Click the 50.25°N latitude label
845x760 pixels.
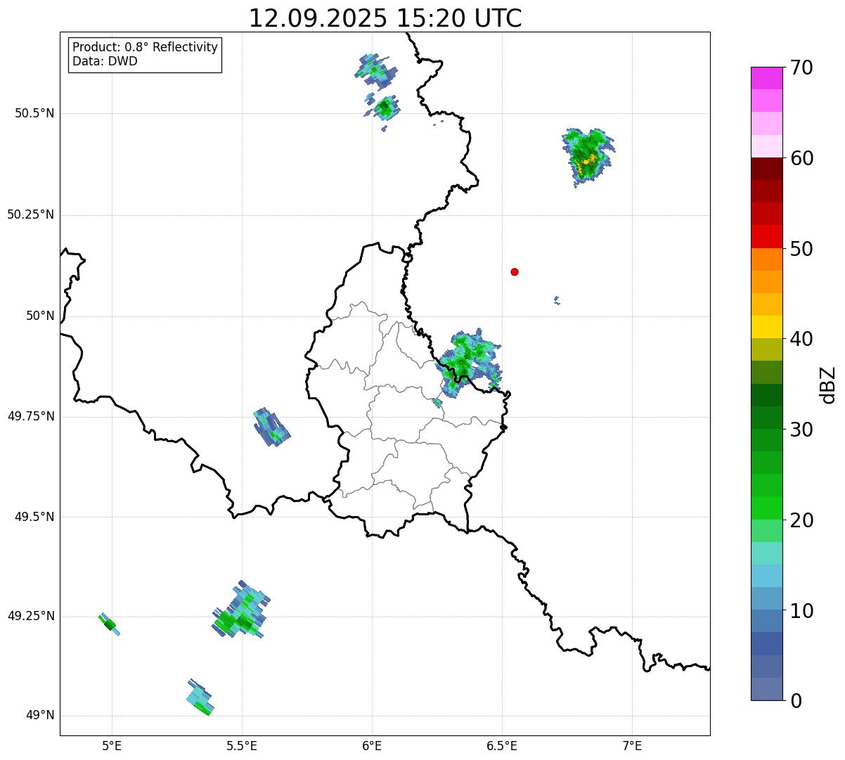point(30,214)
